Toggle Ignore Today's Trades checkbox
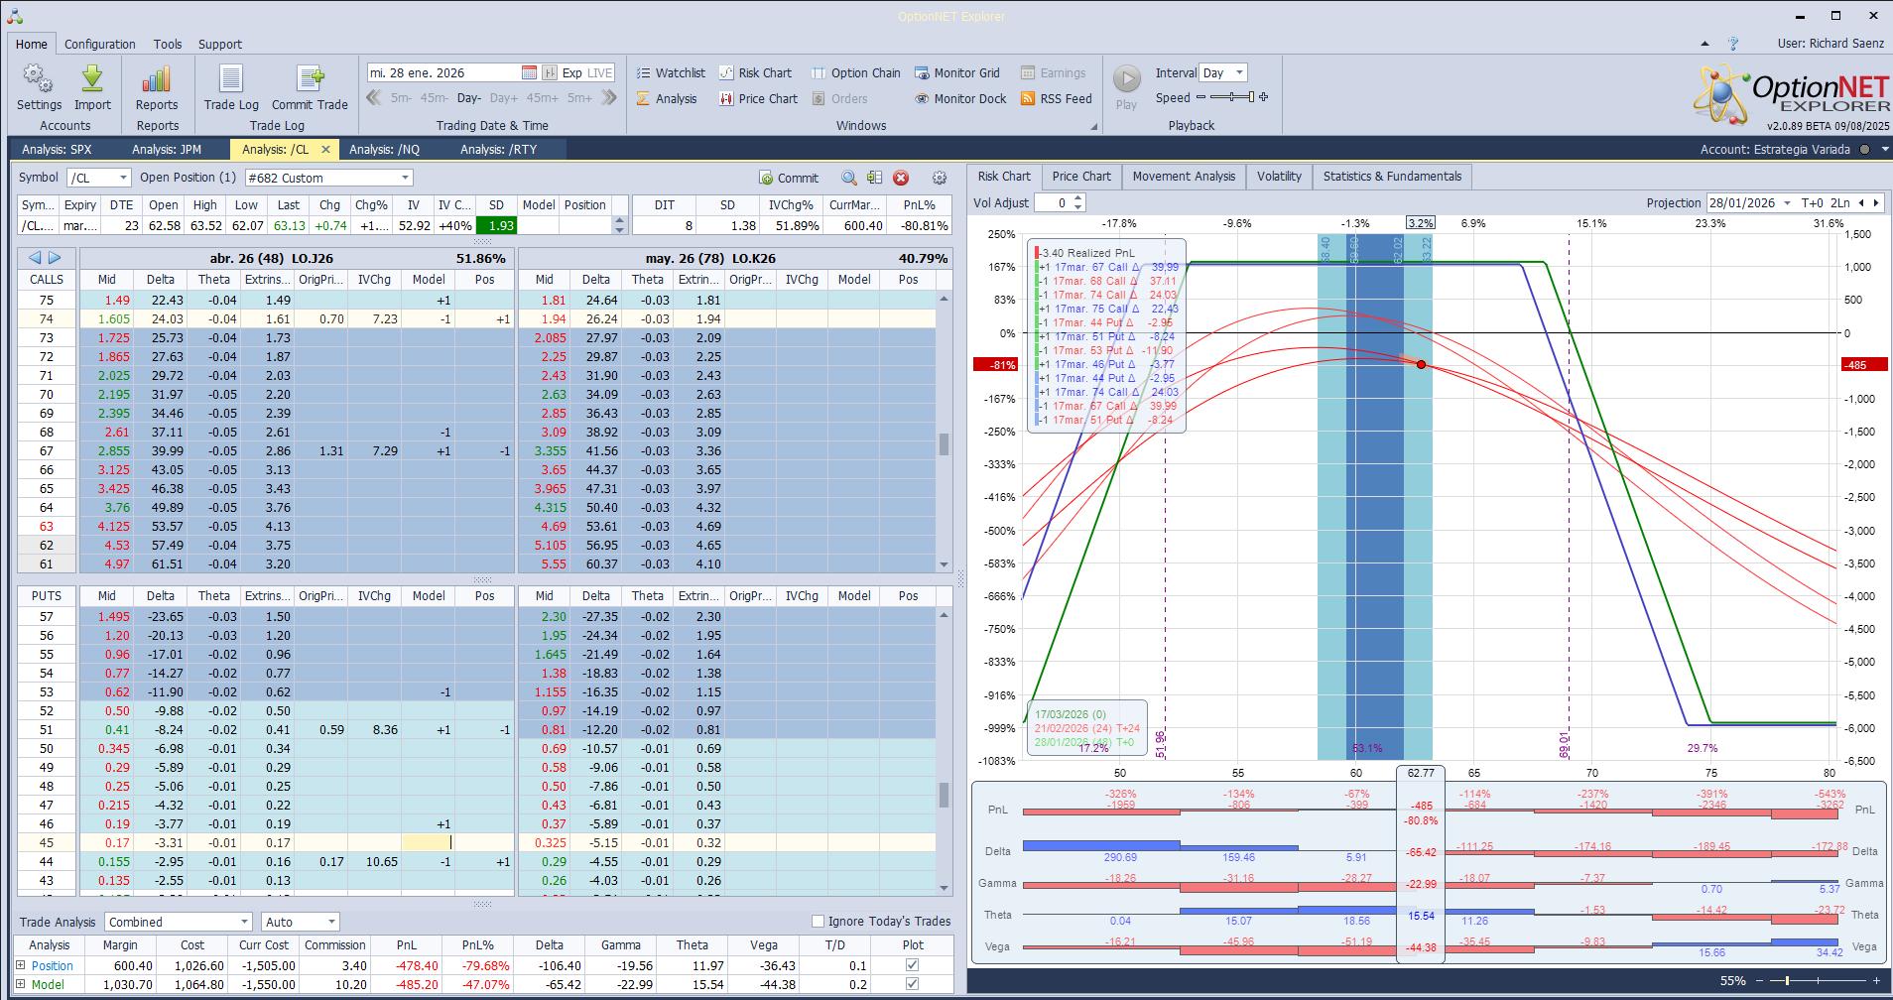The height and width of the screenshot is (1000, 1893). (x=819, y=922)
